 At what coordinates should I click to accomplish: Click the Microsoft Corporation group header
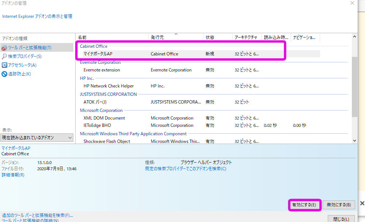click(x=101, y=110)
